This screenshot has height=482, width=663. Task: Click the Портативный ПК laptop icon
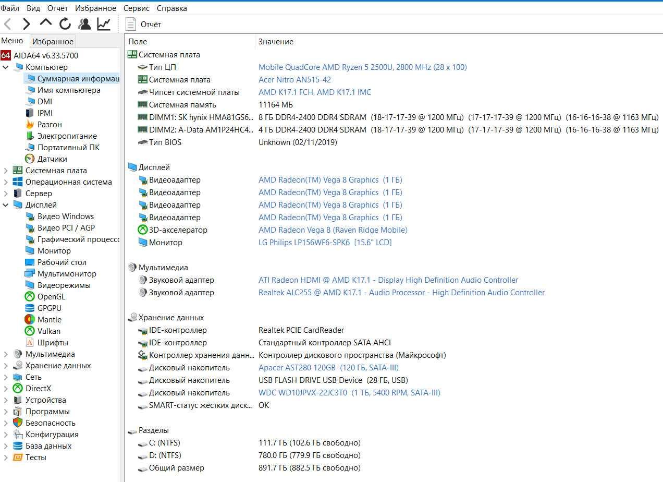[29, 148]
